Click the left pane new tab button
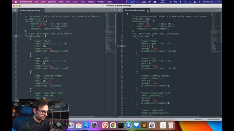The width and height of the screenshot is (234, 131). click(x=112, y=10)
